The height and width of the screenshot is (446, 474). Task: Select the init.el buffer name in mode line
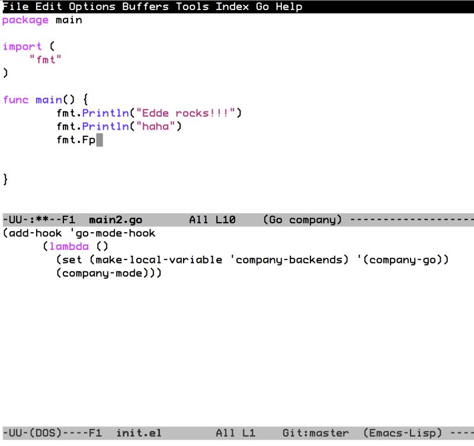pos(139,432)
